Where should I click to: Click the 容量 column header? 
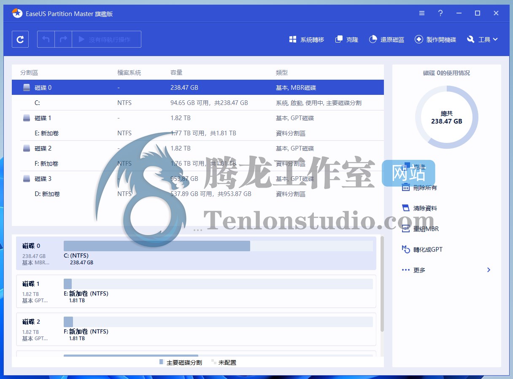pyautogui.click(x=176, y=73)
